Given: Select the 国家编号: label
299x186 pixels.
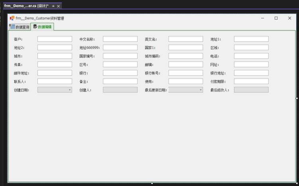Looking at the screenshot, I should (87, 57).
